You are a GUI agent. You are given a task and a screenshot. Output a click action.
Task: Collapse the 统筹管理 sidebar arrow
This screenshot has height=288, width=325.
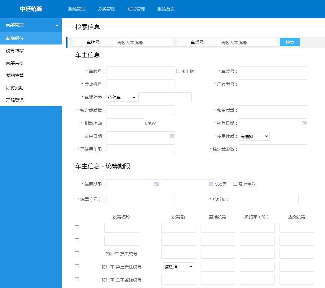tap(57, 25)
